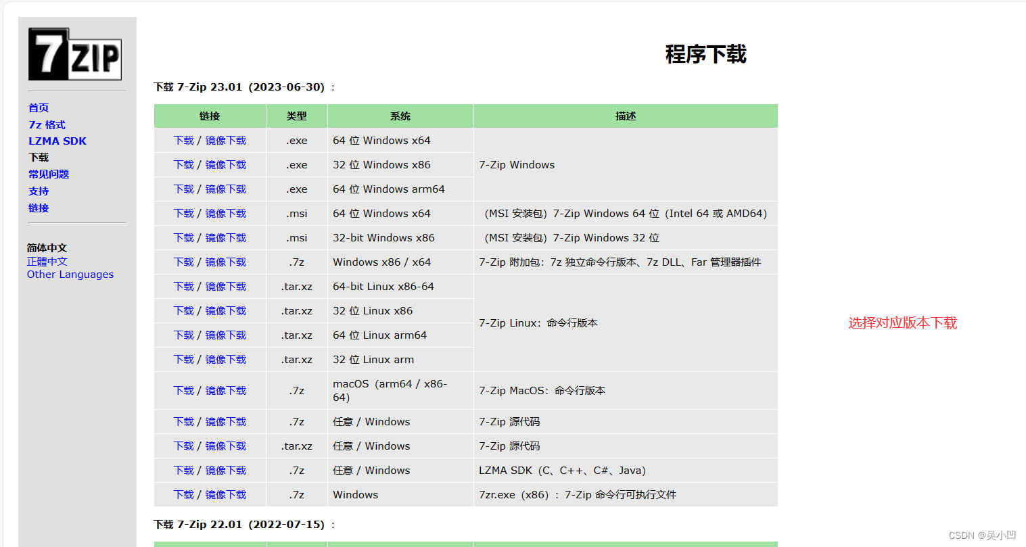The height and width of the screenshot is (547, 1026).
Task: Open the 常见问题 sidebar link
Action: (49, 174)
